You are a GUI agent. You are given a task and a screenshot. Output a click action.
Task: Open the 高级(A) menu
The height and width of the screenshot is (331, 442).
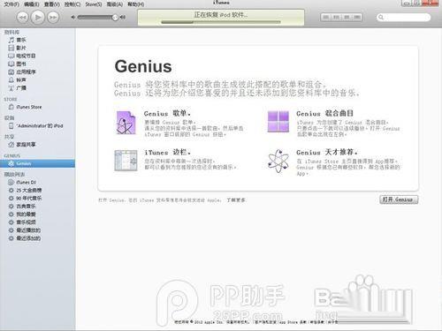[115, 4]
